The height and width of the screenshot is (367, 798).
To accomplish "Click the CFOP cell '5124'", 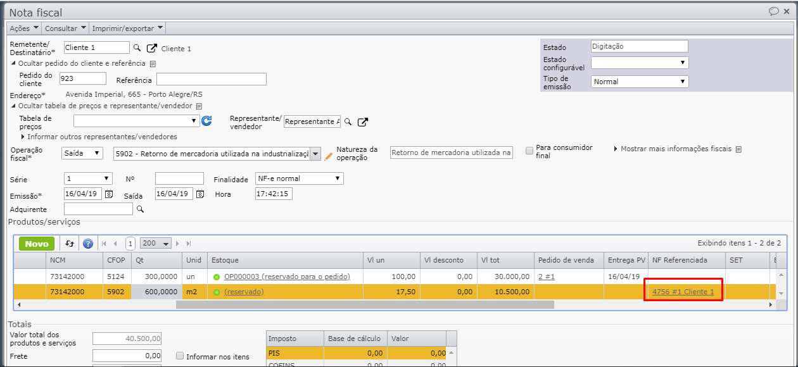I will tap(117, 277).
